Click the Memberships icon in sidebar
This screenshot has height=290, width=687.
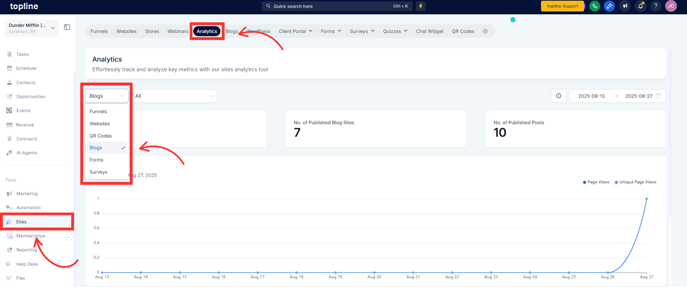[9, 236]
